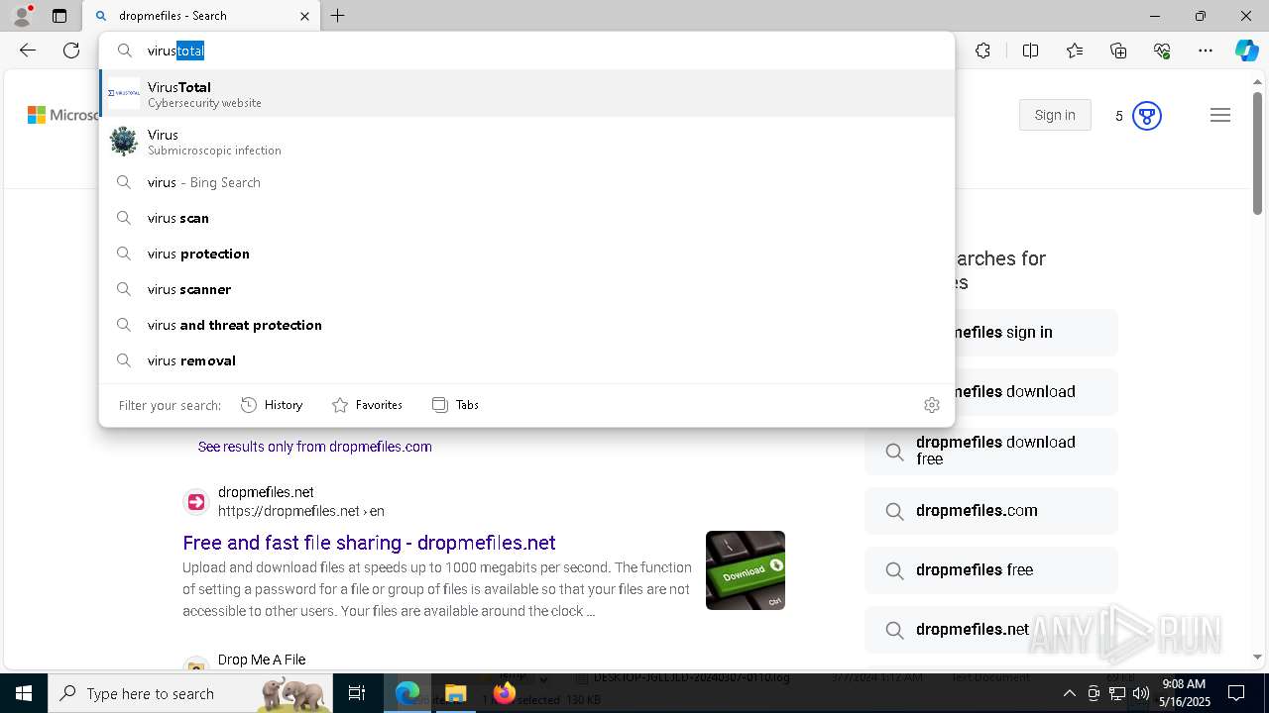Image resolution: width=1269 pixels, height=713 pixels.
Task: Select the dropmefiles - Search tab
Action: 201,16
